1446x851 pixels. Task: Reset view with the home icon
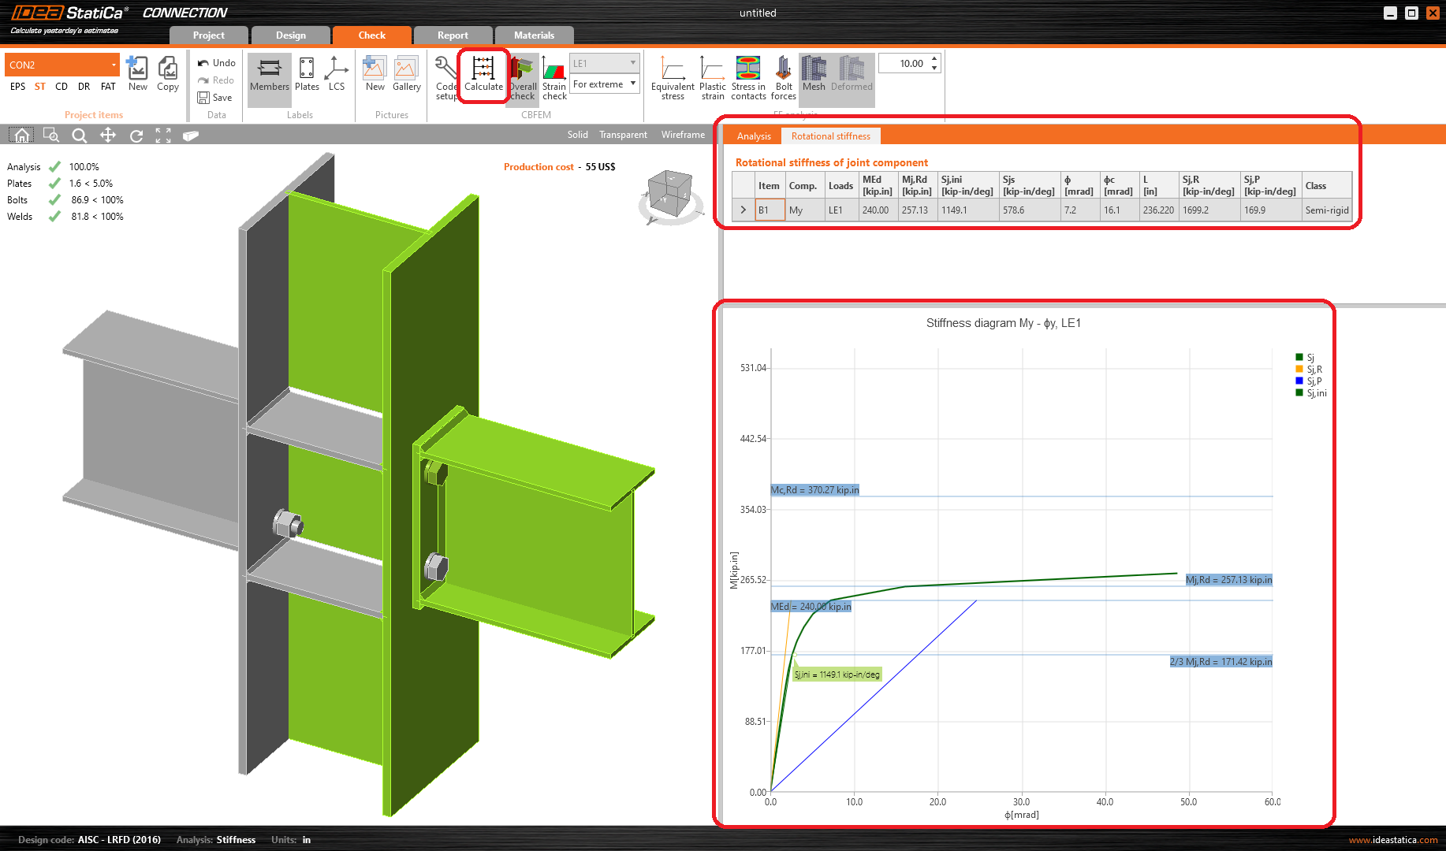coord(22,136)
